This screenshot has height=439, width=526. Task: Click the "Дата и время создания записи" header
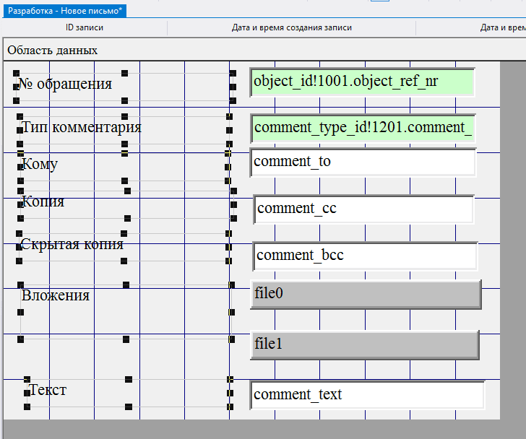pyautogui.click(x=292, y=28)
